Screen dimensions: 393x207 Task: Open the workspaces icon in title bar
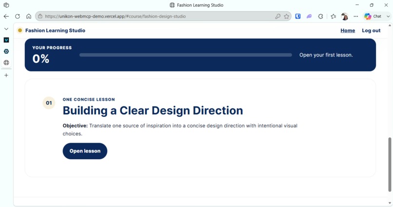click(x=6, y=5)
